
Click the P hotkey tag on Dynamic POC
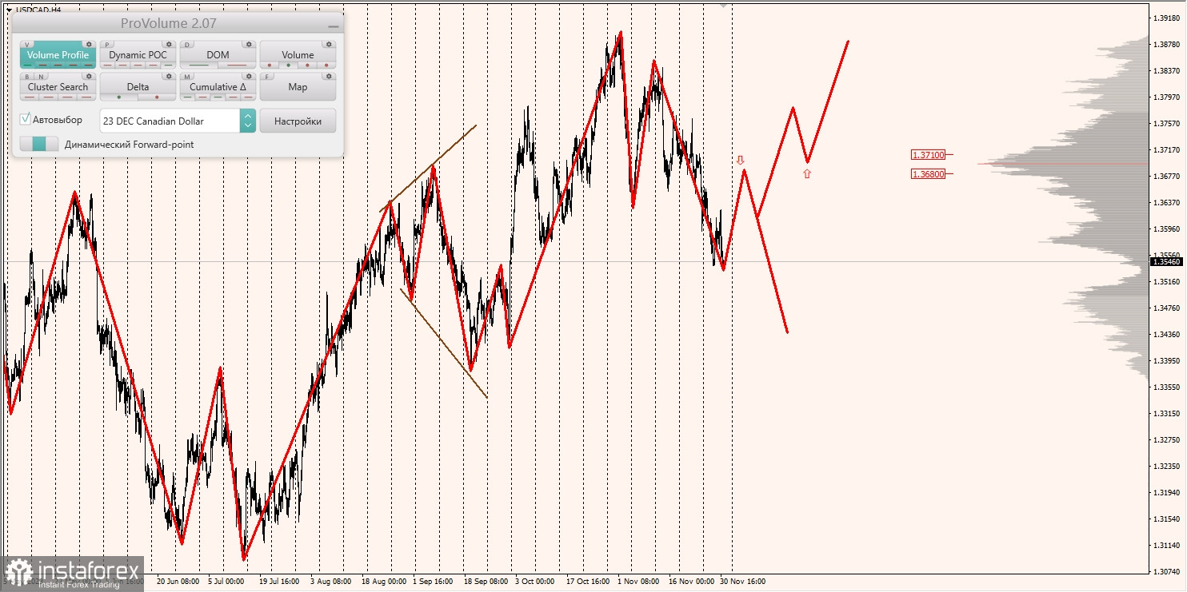[x=107, y=45]
